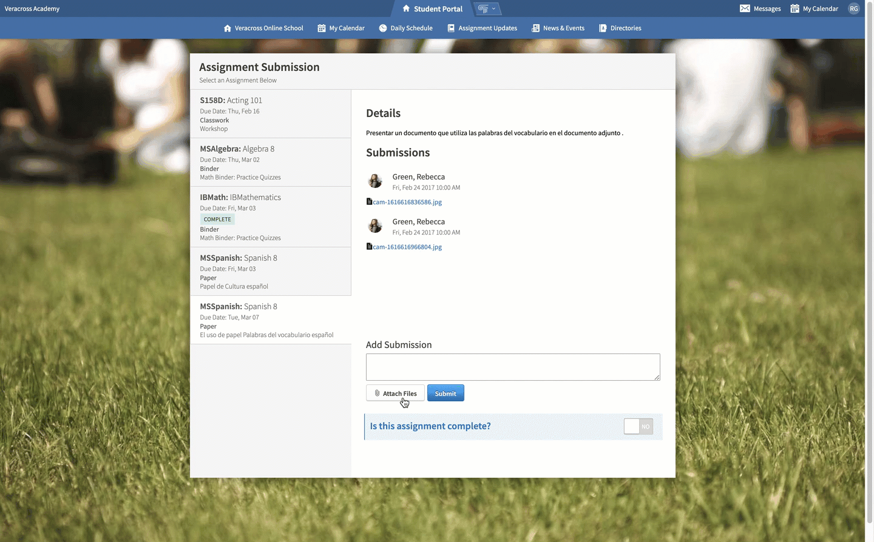Click the Student Portal home icon
Image resolution: width=874 pixels, height=542 pixels.
click(405, 8)
